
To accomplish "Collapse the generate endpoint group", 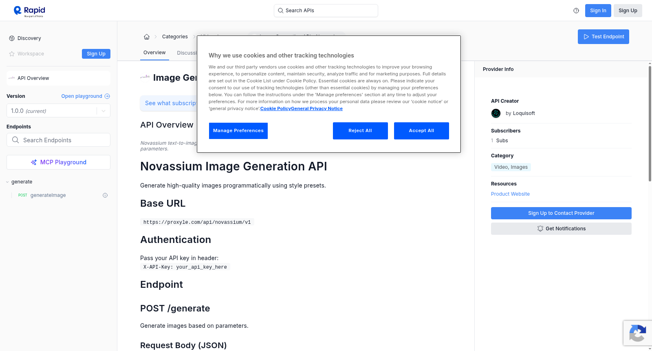I will 7,182.
